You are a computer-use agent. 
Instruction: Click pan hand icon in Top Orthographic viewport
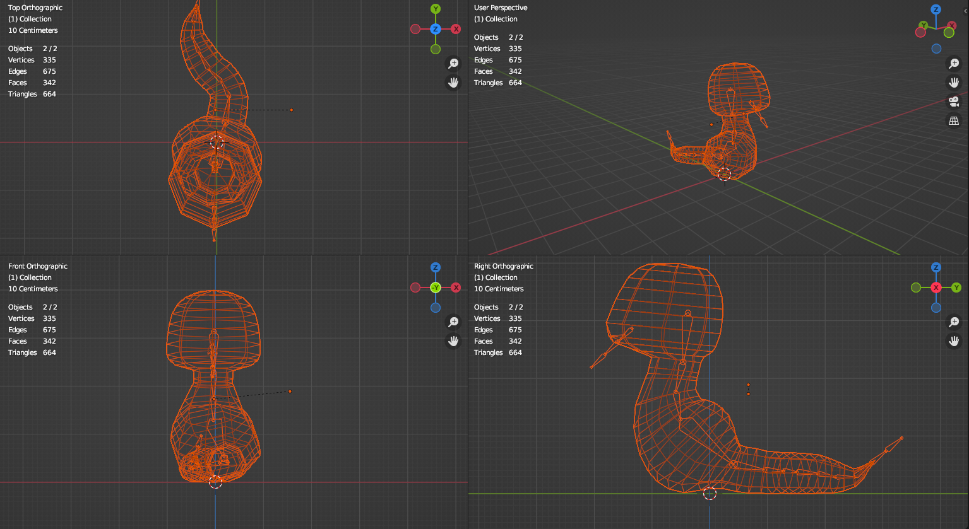453,83
